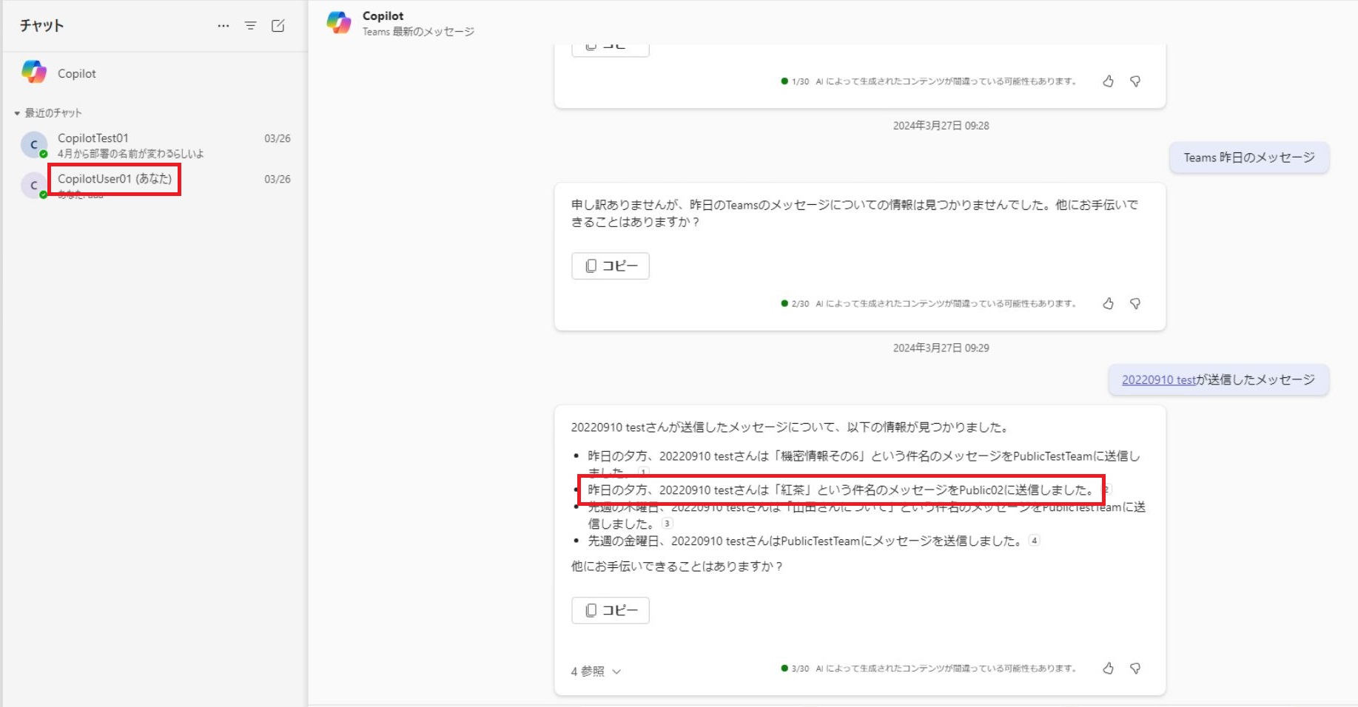The height and width of the screenshot is (707, 1358).
Task: Open citation 4 in the response
Action: [x=1034, y=541]
